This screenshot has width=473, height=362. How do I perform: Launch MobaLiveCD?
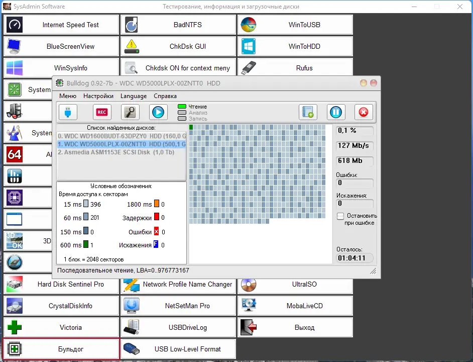(295, 306)
